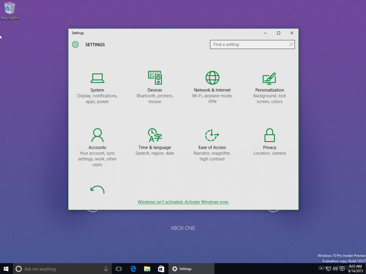Click the Ease of Access label
Image resolution: width=366 pixels, height=274 pixels.
(x=212, y=147)
